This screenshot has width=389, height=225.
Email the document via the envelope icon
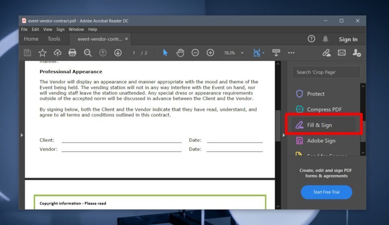[x=342, y=53]
